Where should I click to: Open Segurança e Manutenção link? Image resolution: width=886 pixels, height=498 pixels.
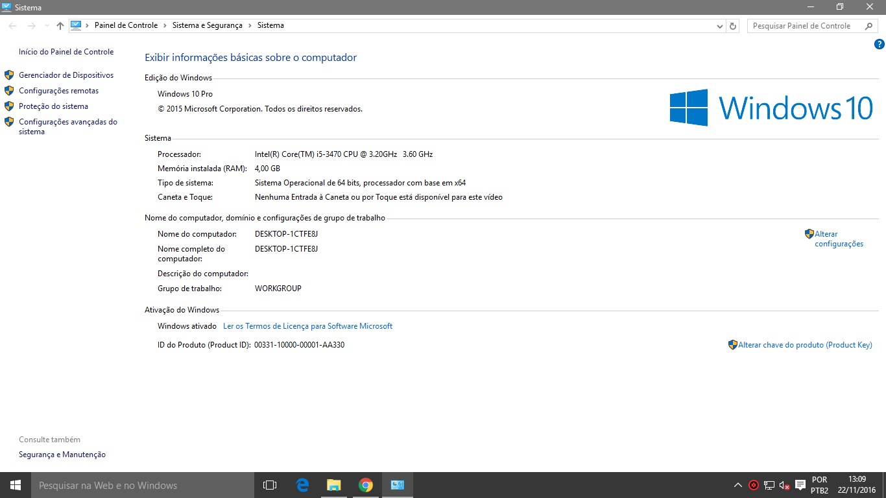(x=62, y=455)
